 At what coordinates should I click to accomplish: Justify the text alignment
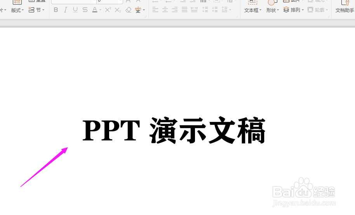pyautogui.click(x=184, y=10)
